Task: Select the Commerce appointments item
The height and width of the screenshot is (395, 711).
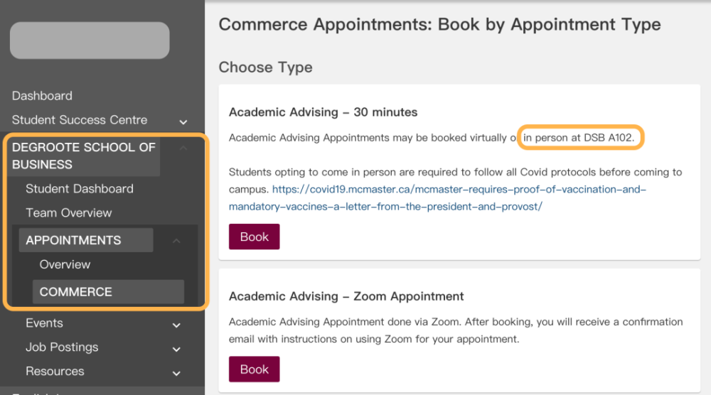Action: point(76,292)
